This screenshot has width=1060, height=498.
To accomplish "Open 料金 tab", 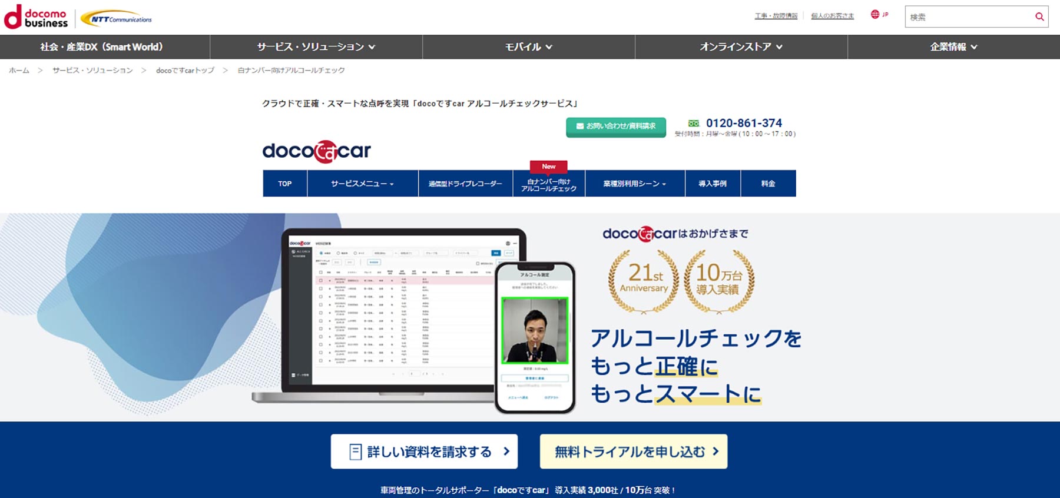I will click(x=768, y=184).
